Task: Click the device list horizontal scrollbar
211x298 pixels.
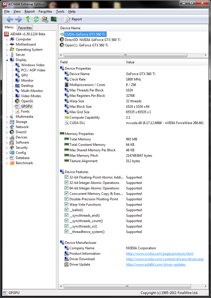Action: click(x=126, y=55)
